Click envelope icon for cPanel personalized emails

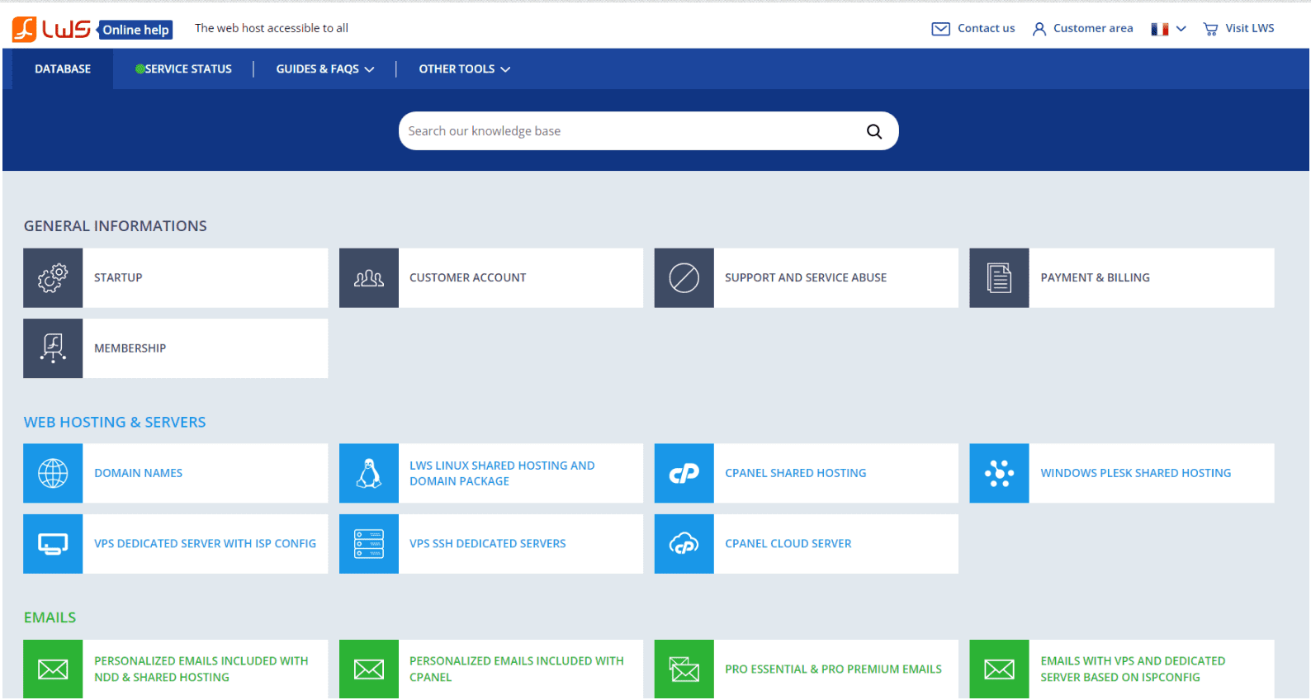click(x=369, y=669)
